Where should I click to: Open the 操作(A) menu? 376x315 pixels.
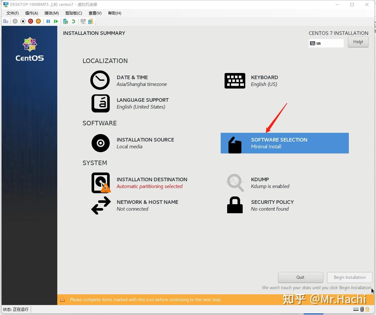32,13
